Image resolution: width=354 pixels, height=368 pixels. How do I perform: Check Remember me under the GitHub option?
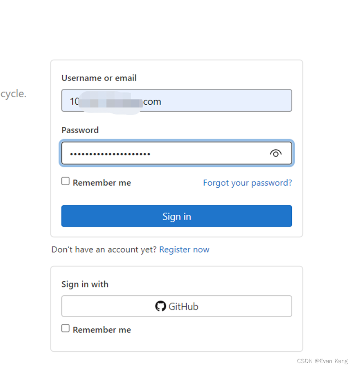pos(65,328)
